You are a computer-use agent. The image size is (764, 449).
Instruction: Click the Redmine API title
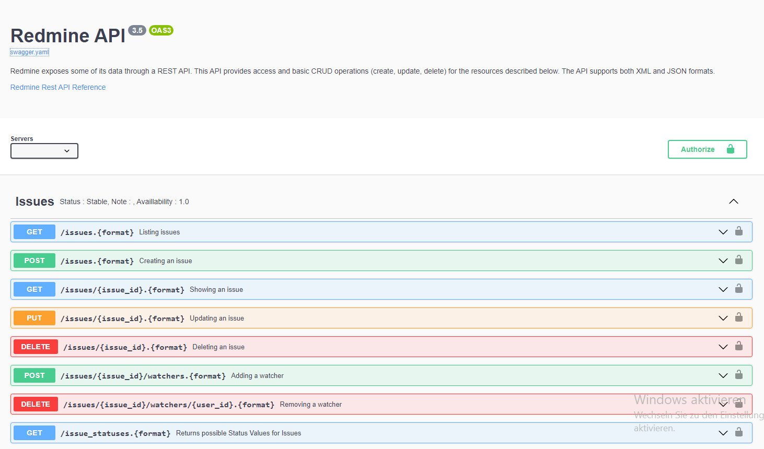point(68,36)
